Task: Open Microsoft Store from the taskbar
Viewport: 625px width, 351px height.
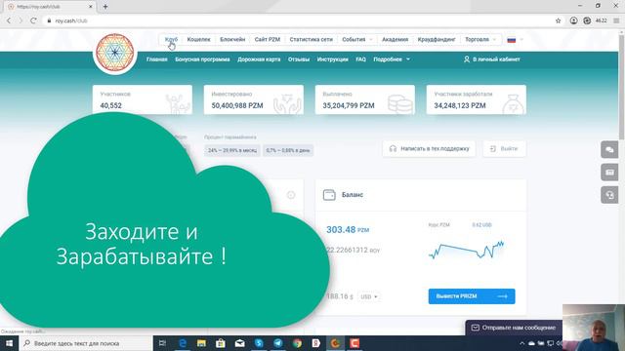Action: (221, 343)
